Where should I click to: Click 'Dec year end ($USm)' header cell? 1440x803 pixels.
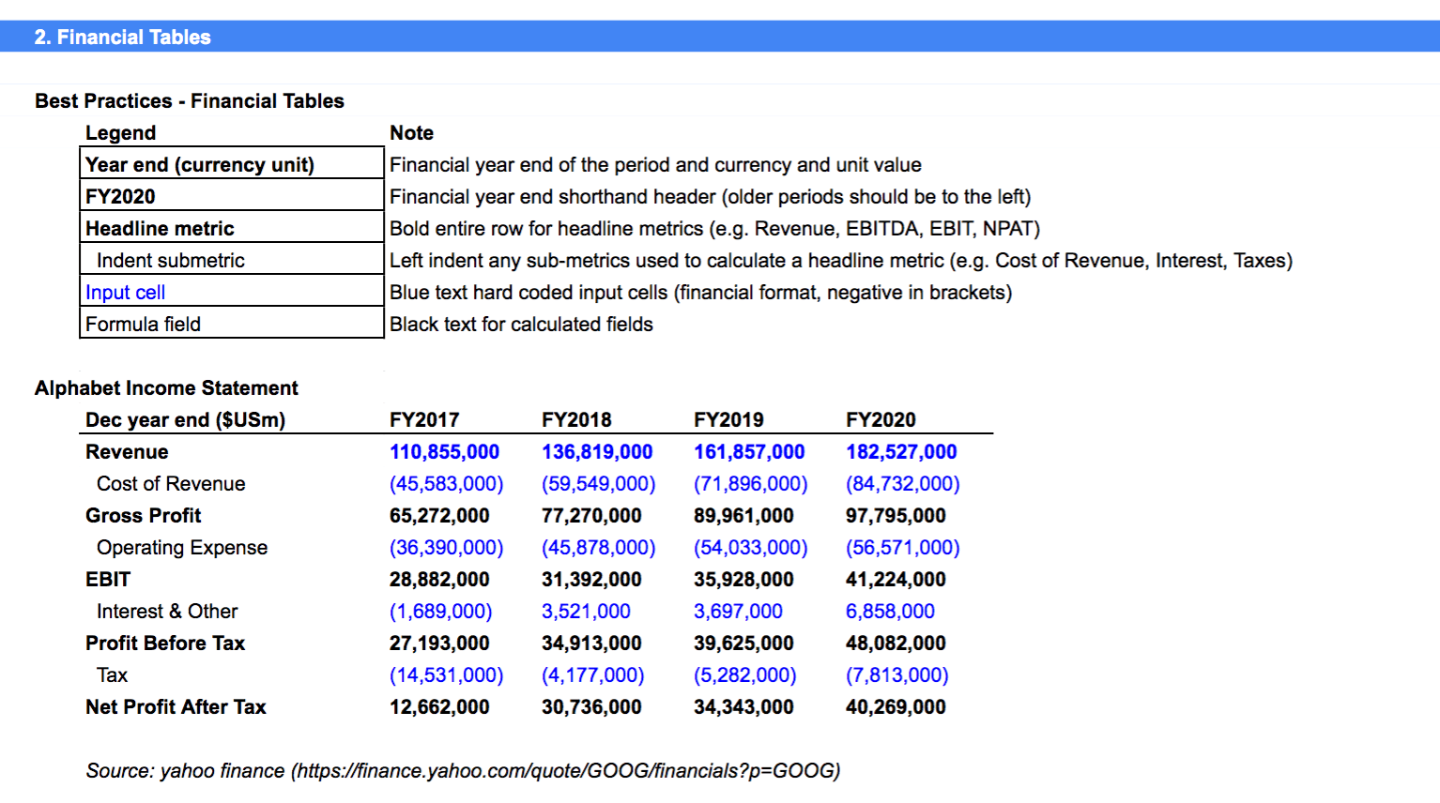185,420
